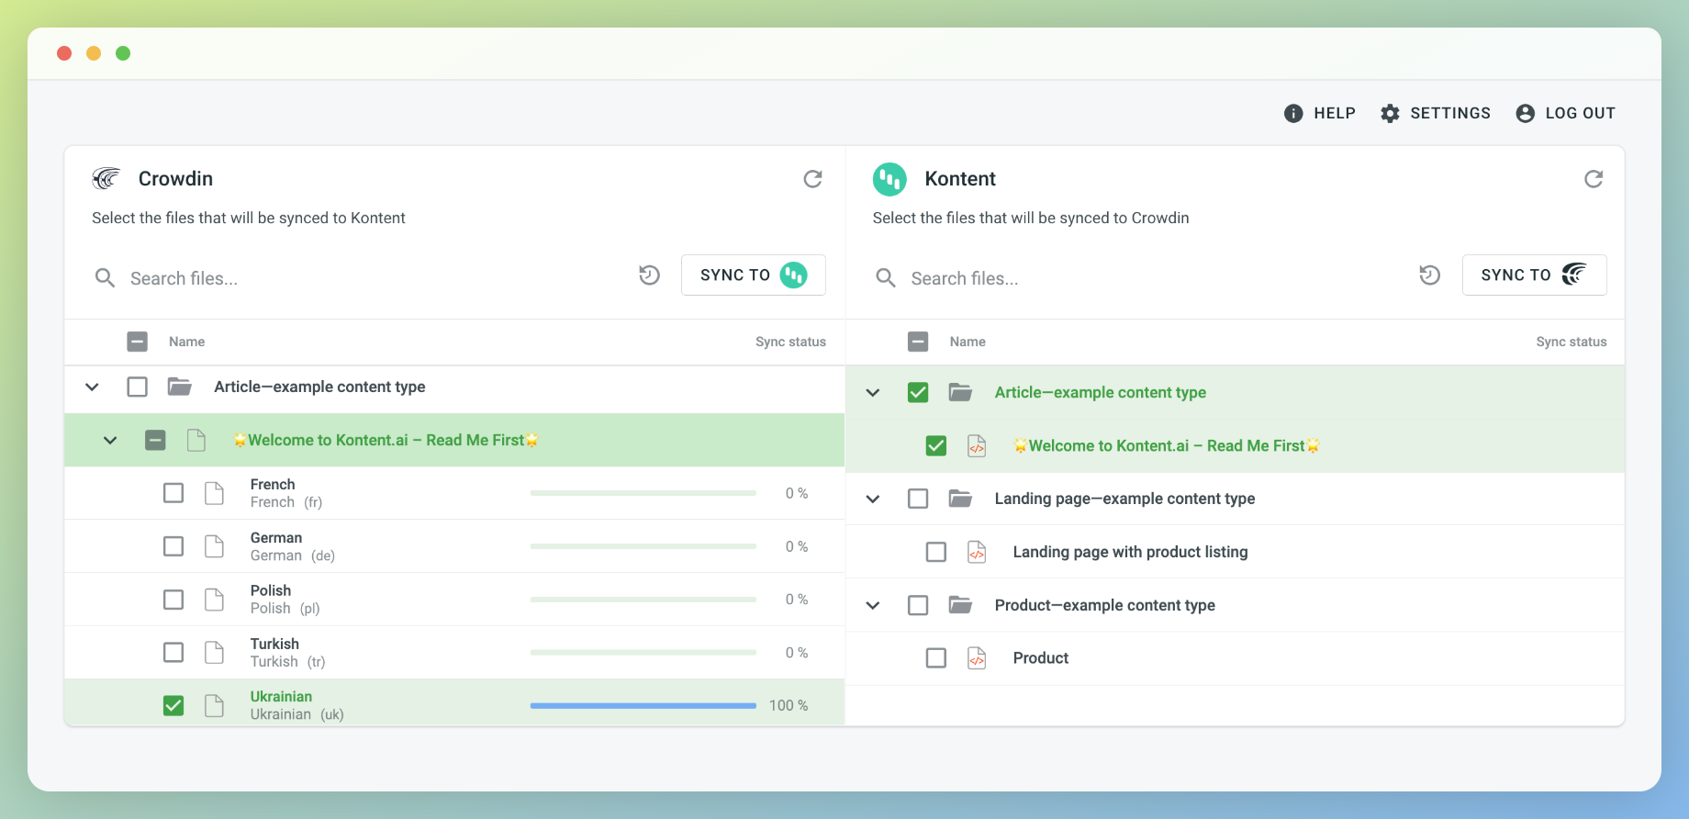
Task: Click the Kontent Name column header
Action: pos(968,342)
